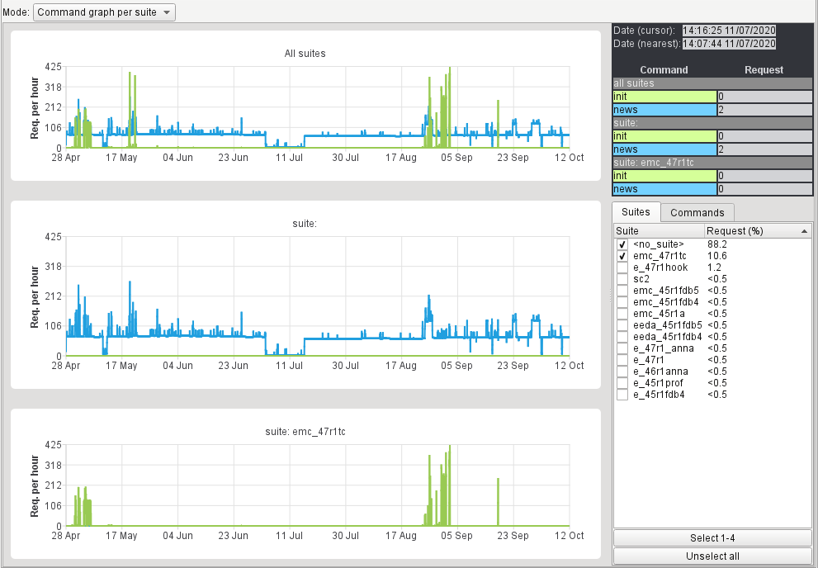Screen dimensions: 818x568
Task: Sort by the Suite column header
Action: [x=658, y=231]
